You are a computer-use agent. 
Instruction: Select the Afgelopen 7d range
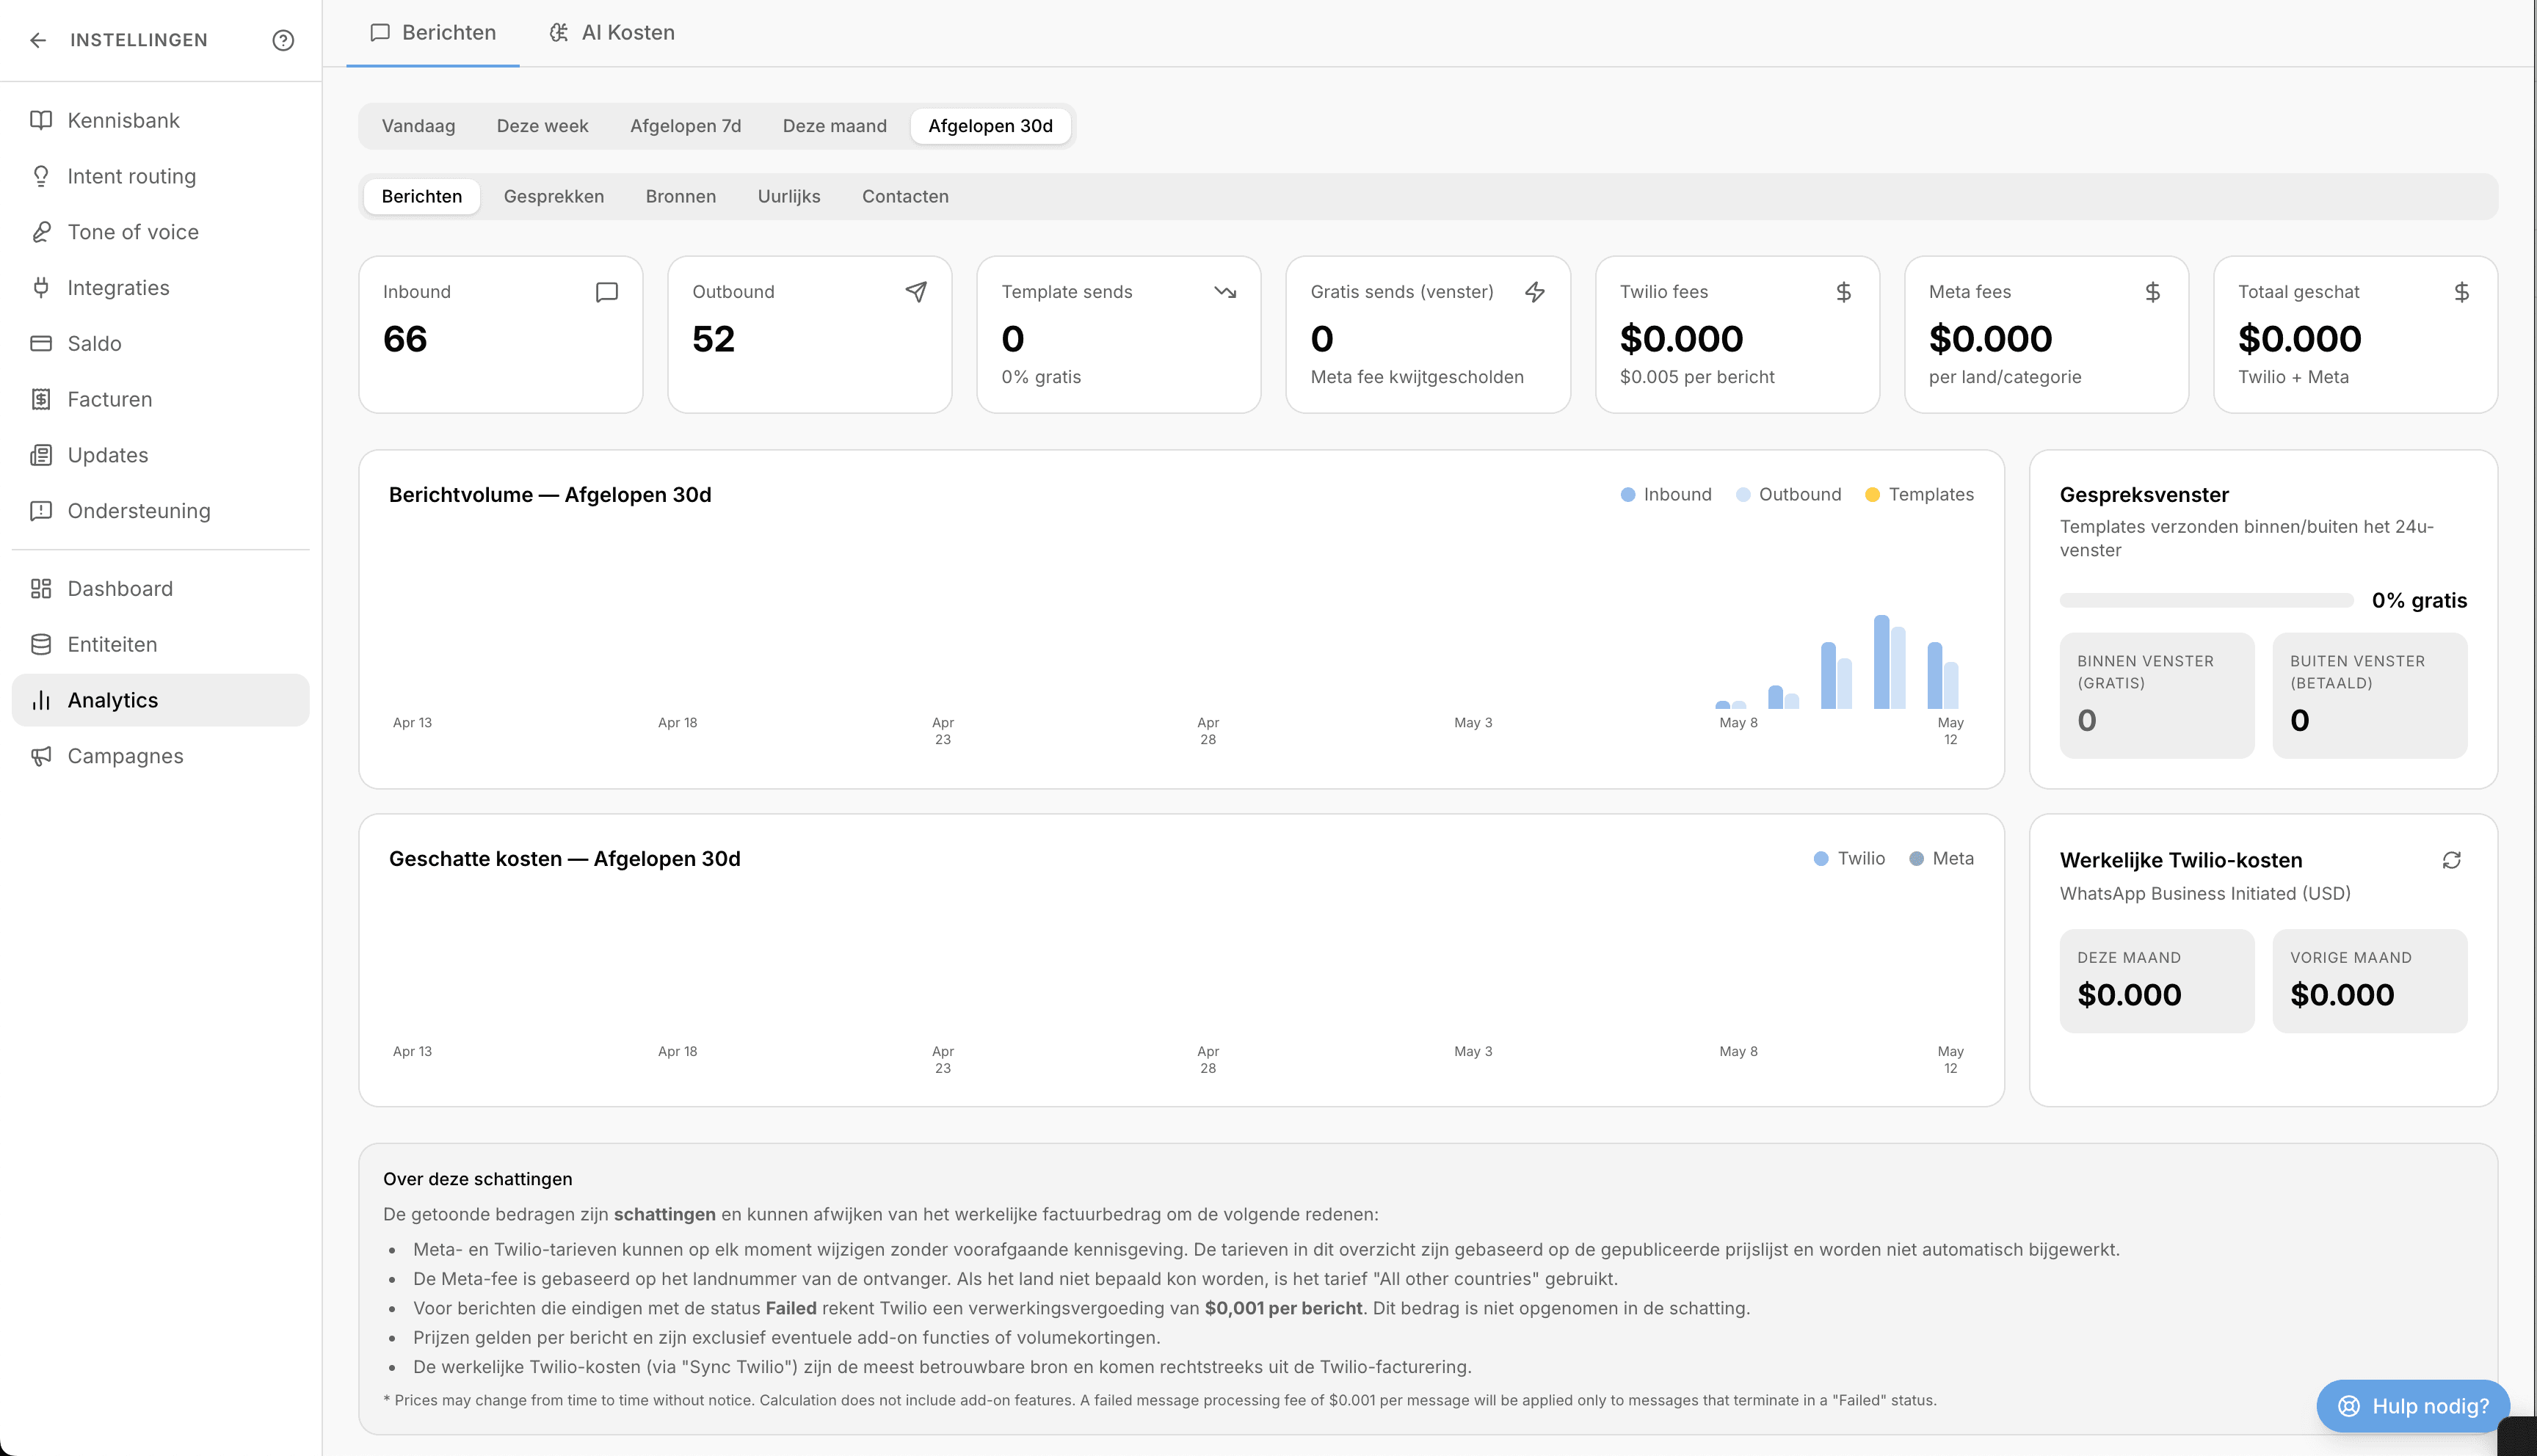(685, 126)
